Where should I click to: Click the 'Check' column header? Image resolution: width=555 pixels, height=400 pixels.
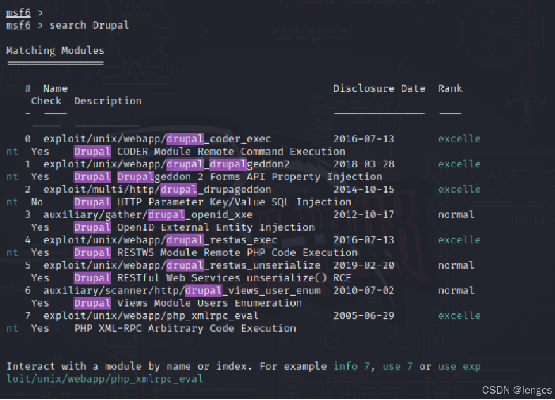[x=46, y=101]
